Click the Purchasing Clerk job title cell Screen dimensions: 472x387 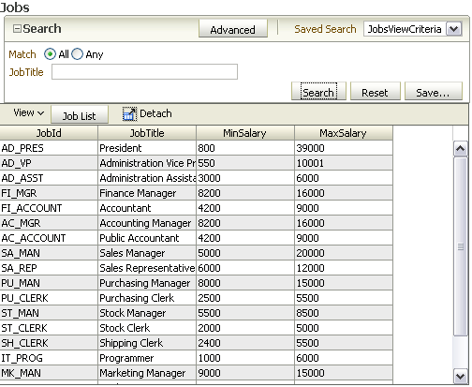[x=147, y=298]
